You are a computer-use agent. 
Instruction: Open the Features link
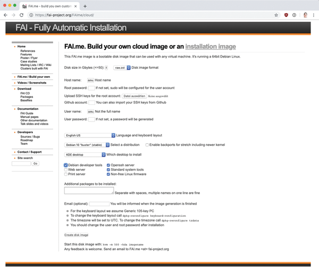tap(26, 54)
